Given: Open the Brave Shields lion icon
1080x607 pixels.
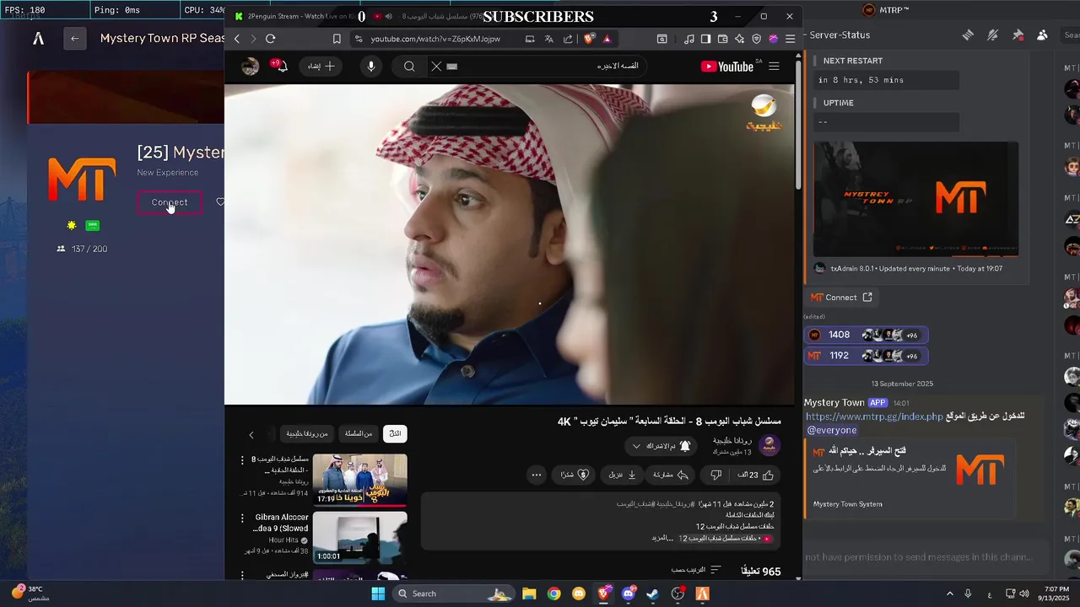Looking at the screenshot, I should 589,39.
